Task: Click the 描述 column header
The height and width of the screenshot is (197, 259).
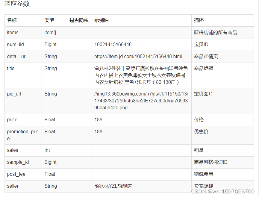Action: coord(199,20)
